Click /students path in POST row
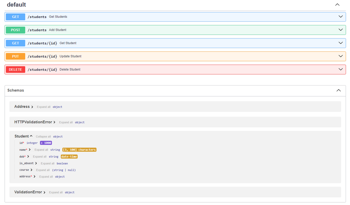Screen dimensions: 350x205 (x=37, y=30)
